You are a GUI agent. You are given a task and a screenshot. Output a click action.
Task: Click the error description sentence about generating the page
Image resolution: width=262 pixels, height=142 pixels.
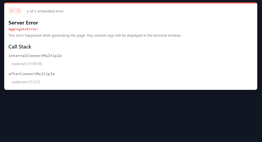(95, 35)
